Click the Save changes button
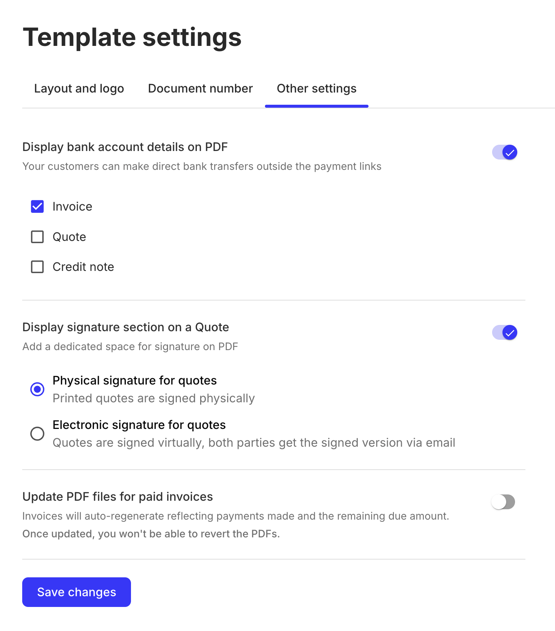The width and height of the screenshot is (555, 631). point(76,592)
